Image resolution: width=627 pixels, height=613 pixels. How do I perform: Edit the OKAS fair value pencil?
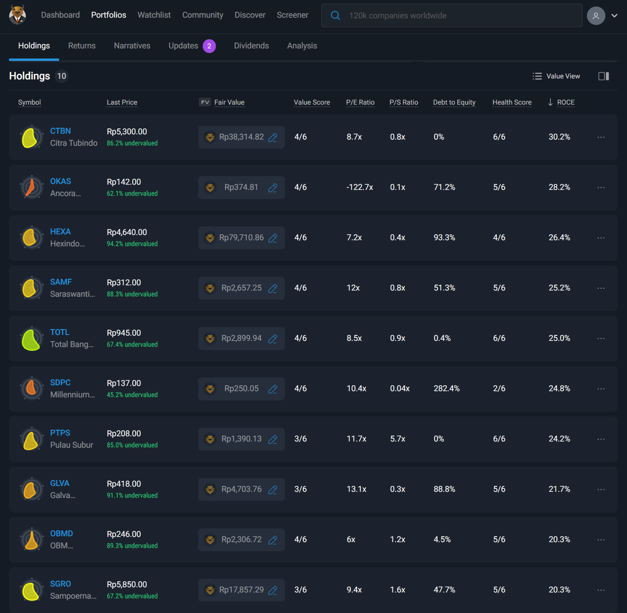pyautogui.click(x=273, y=188)
